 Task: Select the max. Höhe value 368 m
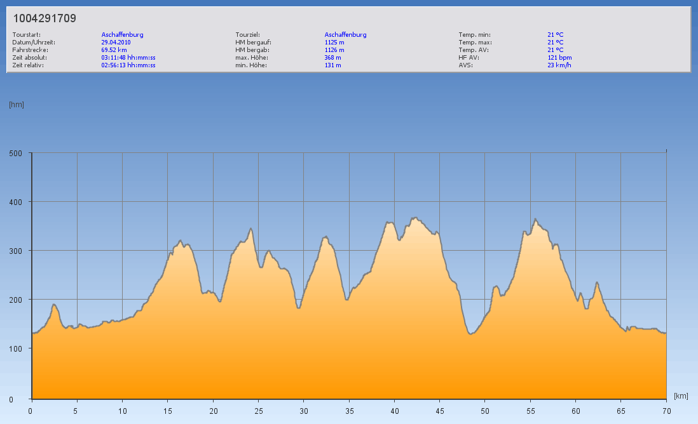[x=332, y=58]
